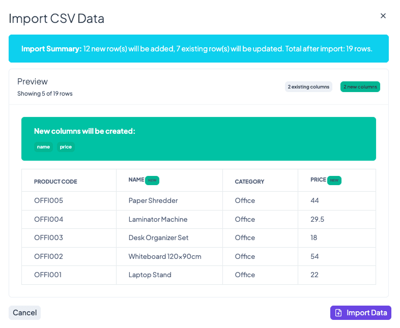Close the Import CSV Data dialog
Image resolution: width=400 pixels, height=328 pixels.
point(383,16)
